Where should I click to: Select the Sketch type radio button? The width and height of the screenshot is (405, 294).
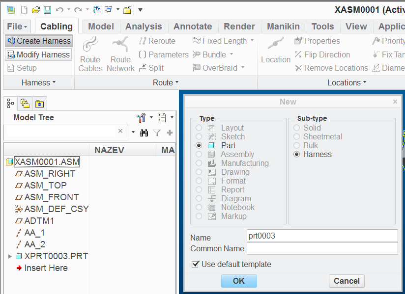pyautogui.click(x=199, y=136)
